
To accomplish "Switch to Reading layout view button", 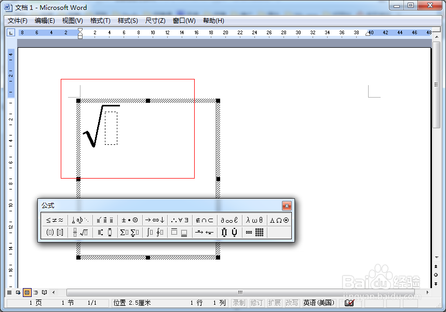I will (x=44, y=292).
